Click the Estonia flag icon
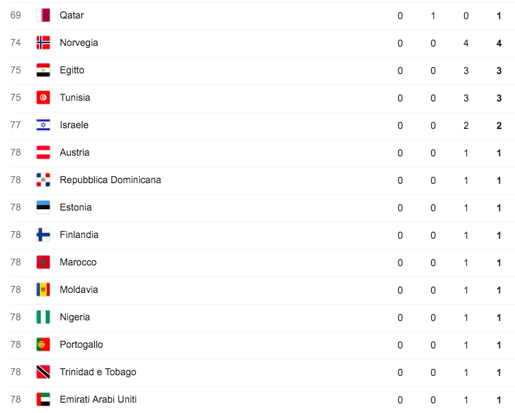 tap(43, 207)
